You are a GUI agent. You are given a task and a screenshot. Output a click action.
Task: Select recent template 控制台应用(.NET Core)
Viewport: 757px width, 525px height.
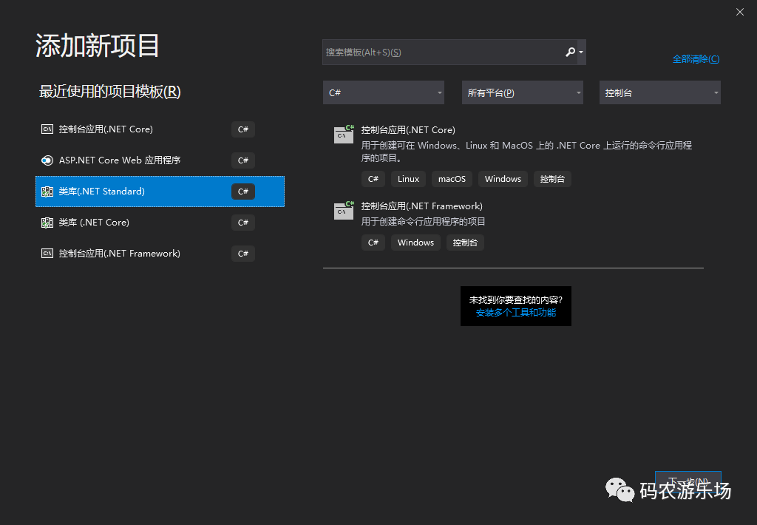tap(160, 129)
